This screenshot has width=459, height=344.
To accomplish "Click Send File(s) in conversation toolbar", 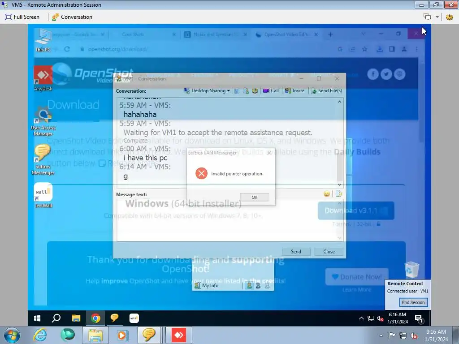I will point(326,90).
